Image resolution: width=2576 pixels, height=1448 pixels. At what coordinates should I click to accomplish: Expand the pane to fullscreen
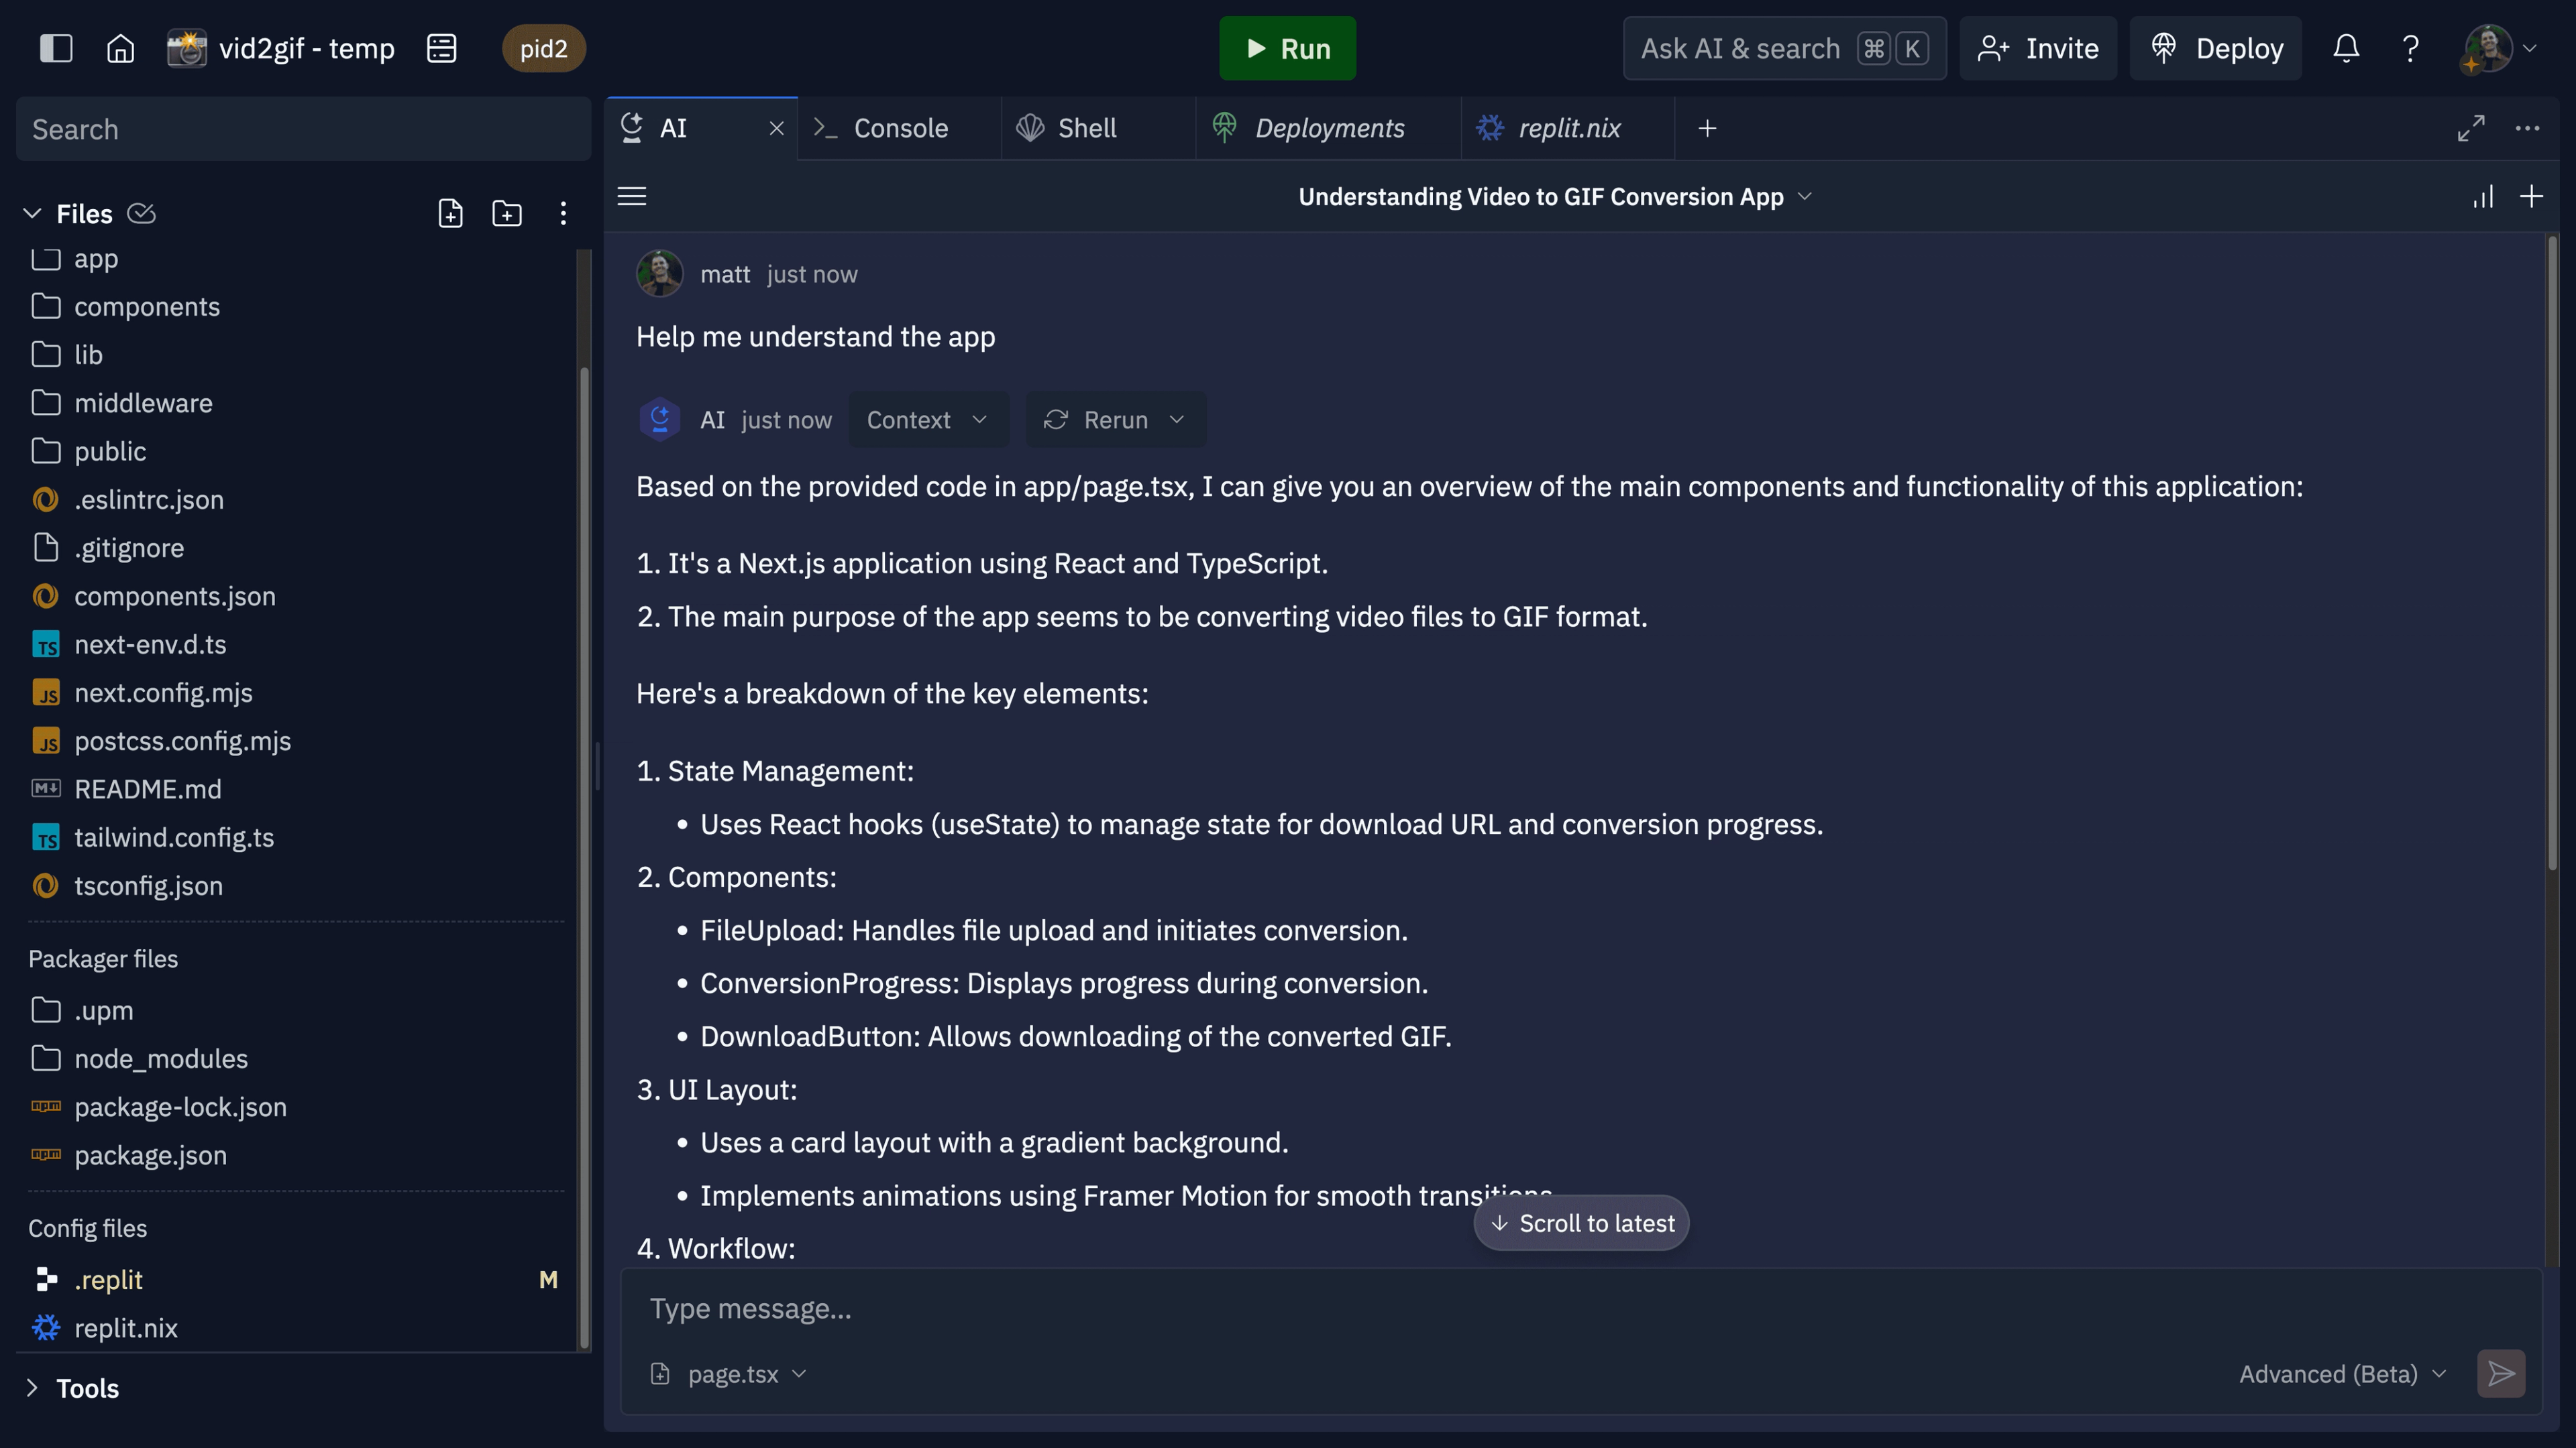pyautogui.click(x=2471, y=128)
